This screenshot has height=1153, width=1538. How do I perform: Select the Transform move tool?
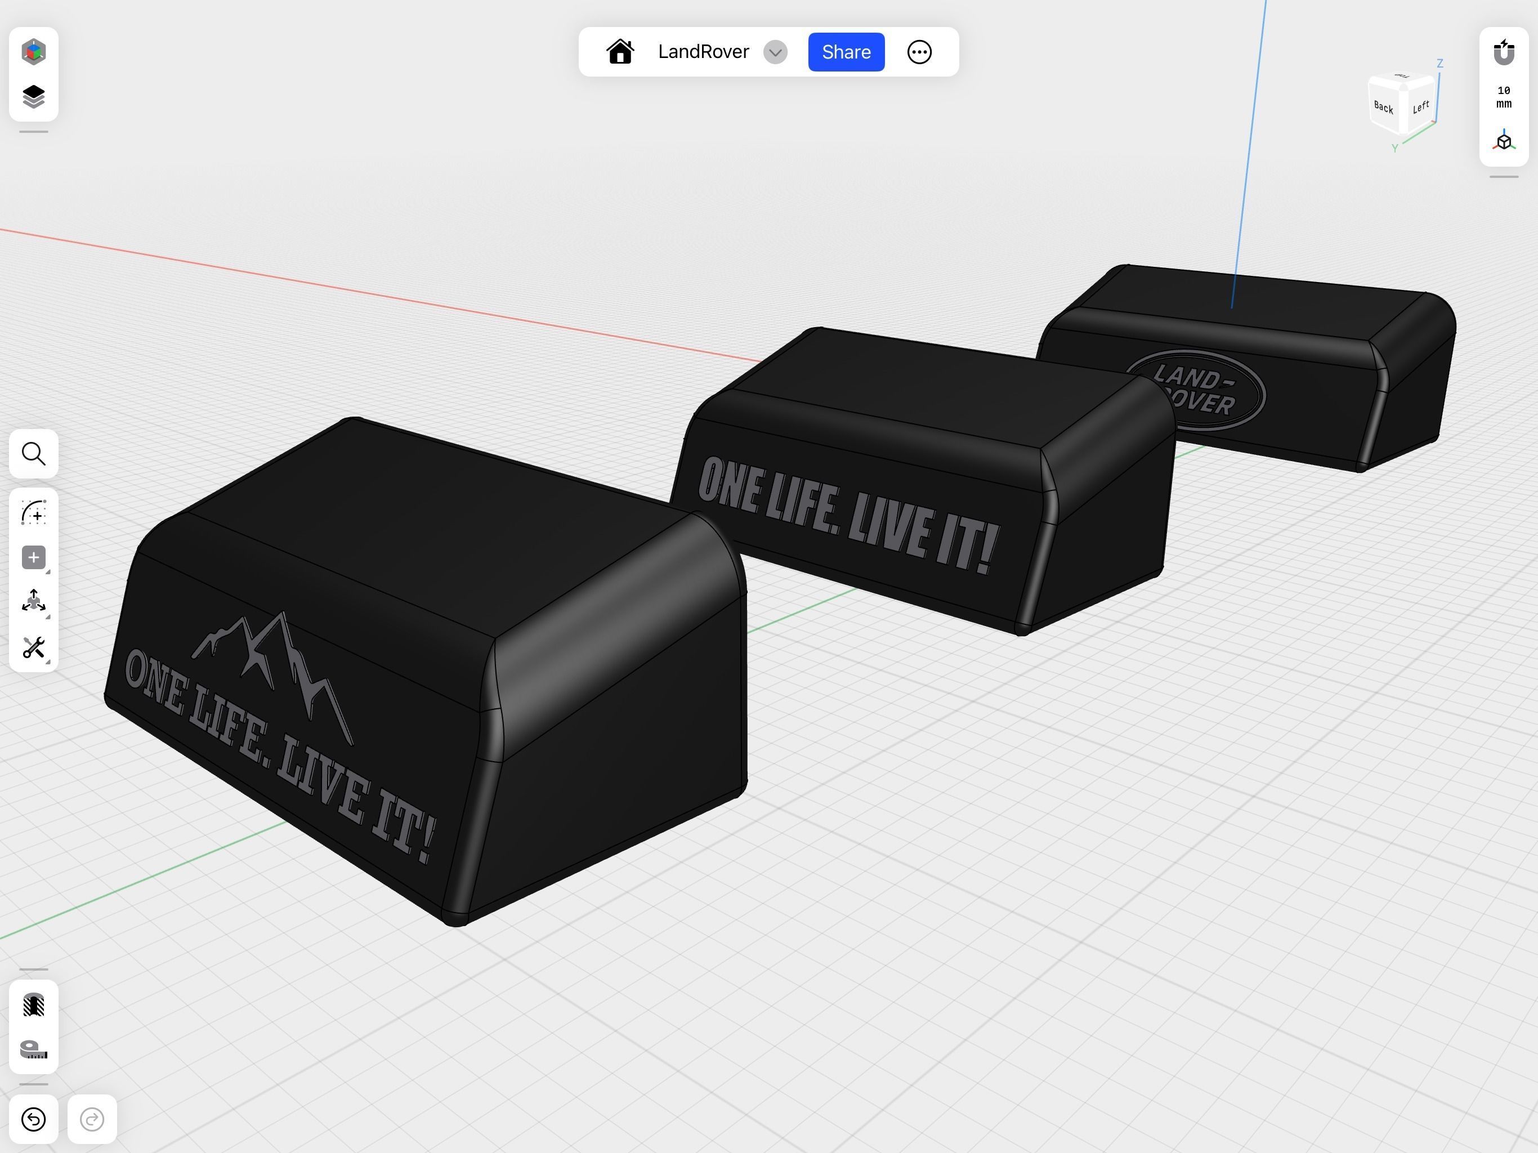click(33, 601)
